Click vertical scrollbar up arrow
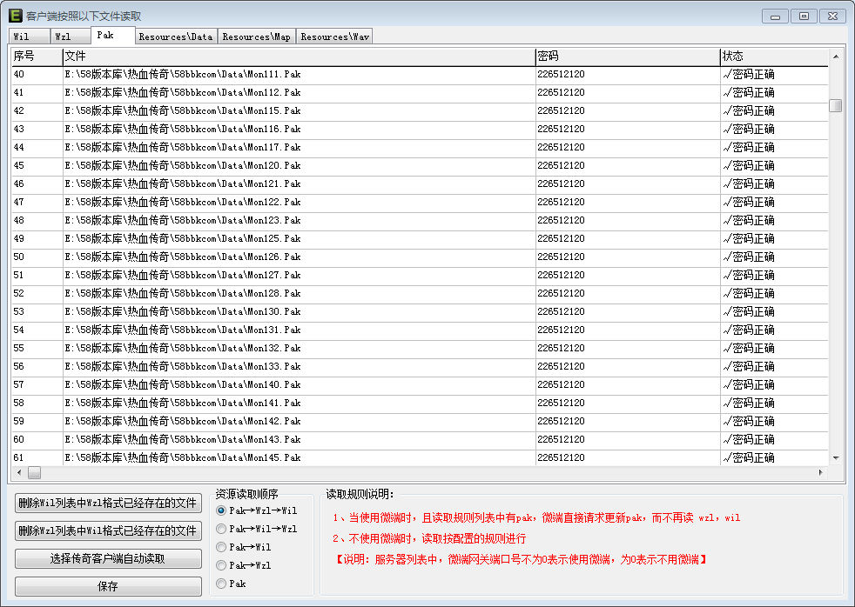The image size is (855, 607). [x=835, y=56]
